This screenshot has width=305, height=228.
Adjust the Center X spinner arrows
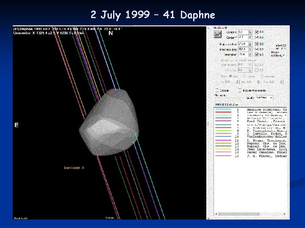[250, 32]
